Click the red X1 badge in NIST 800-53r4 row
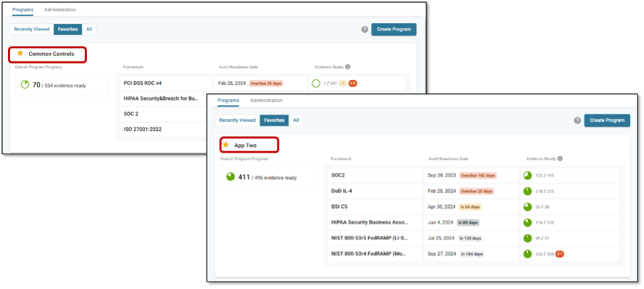 click(559, 253)
